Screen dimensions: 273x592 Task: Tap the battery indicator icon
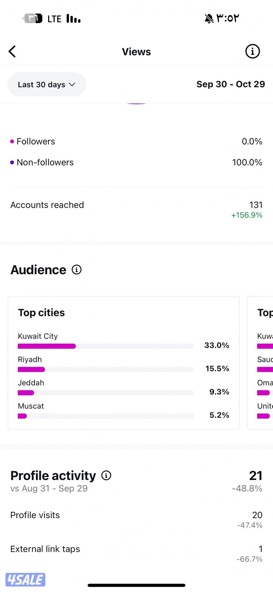[33, 19]
